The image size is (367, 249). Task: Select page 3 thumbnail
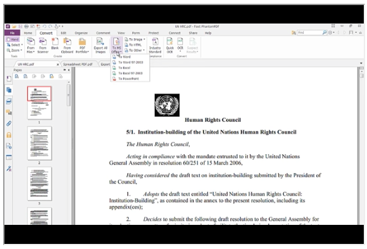(40, 184)
